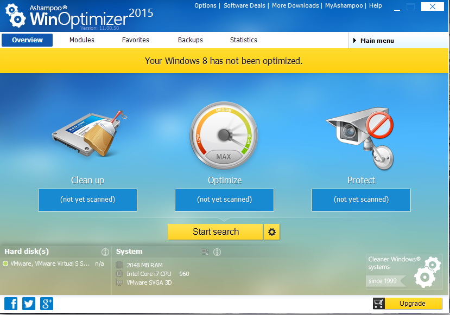
Task: Click Optimize not yet scanned button
Action: click(224, 200)
